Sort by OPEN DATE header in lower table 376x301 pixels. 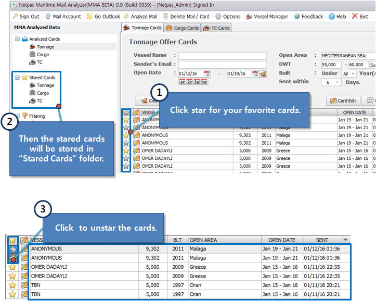[282, 240]
